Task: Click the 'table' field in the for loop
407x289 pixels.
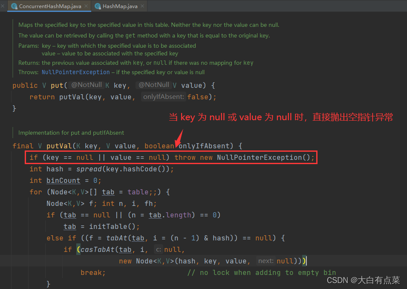Action: (138, 192)
